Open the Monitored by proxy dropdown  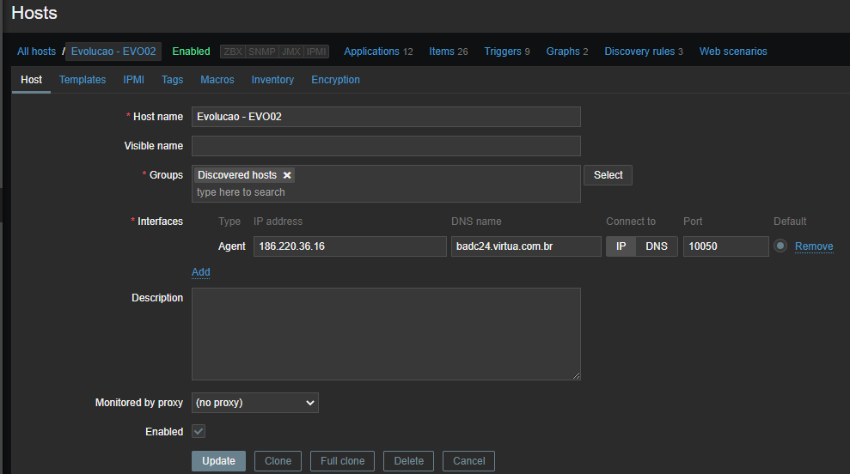click(x=254, y=403)
